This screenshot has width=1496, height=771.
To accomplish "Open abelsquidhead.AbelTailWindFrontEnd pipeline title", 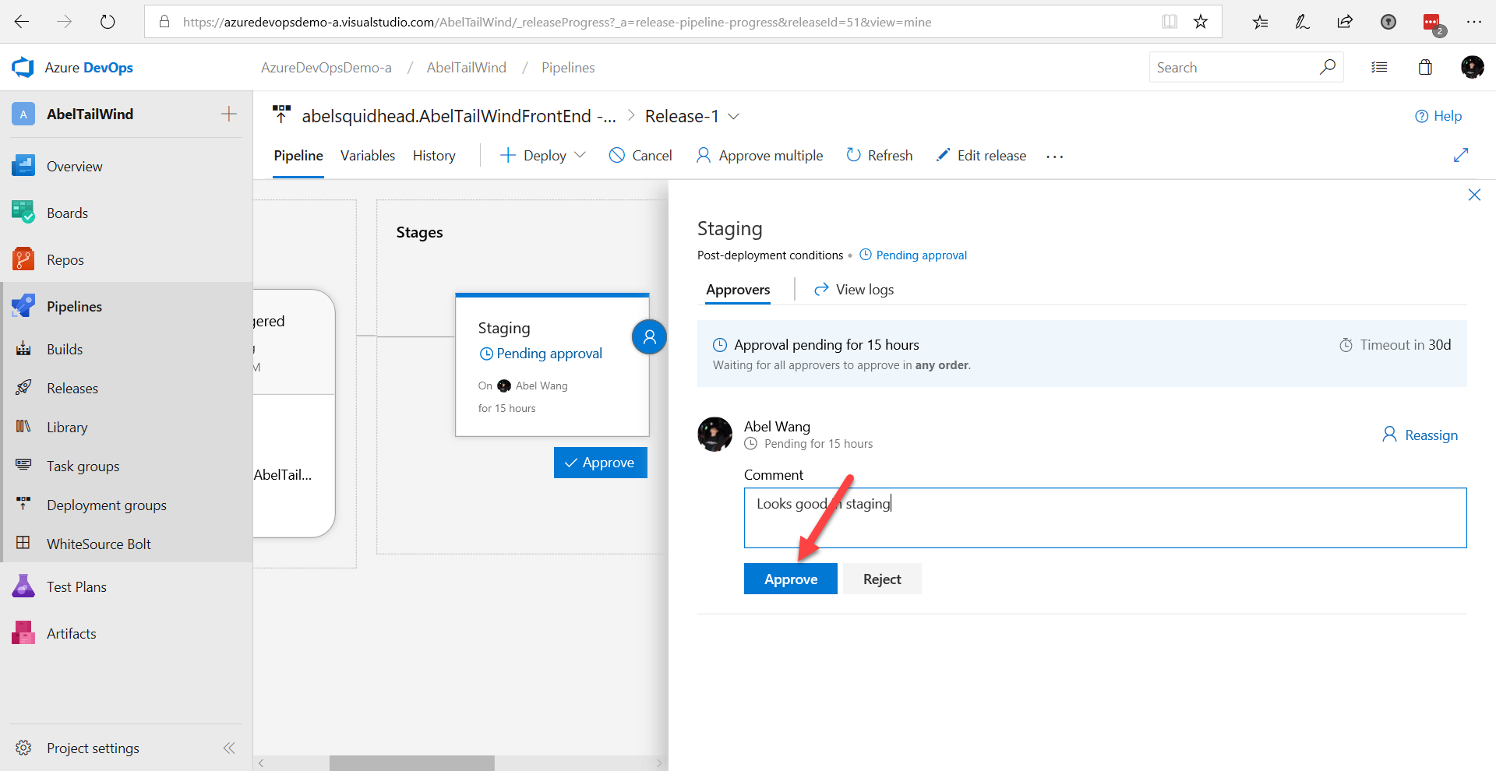I will point(459,116).
